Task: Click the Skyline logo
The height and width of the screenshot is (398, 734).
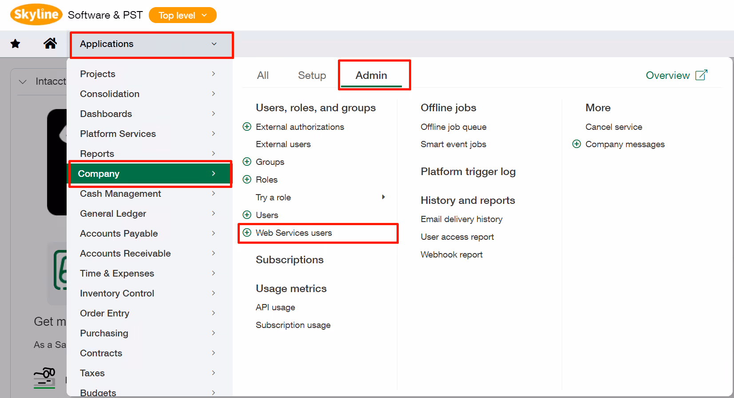Action: (36, 15)
